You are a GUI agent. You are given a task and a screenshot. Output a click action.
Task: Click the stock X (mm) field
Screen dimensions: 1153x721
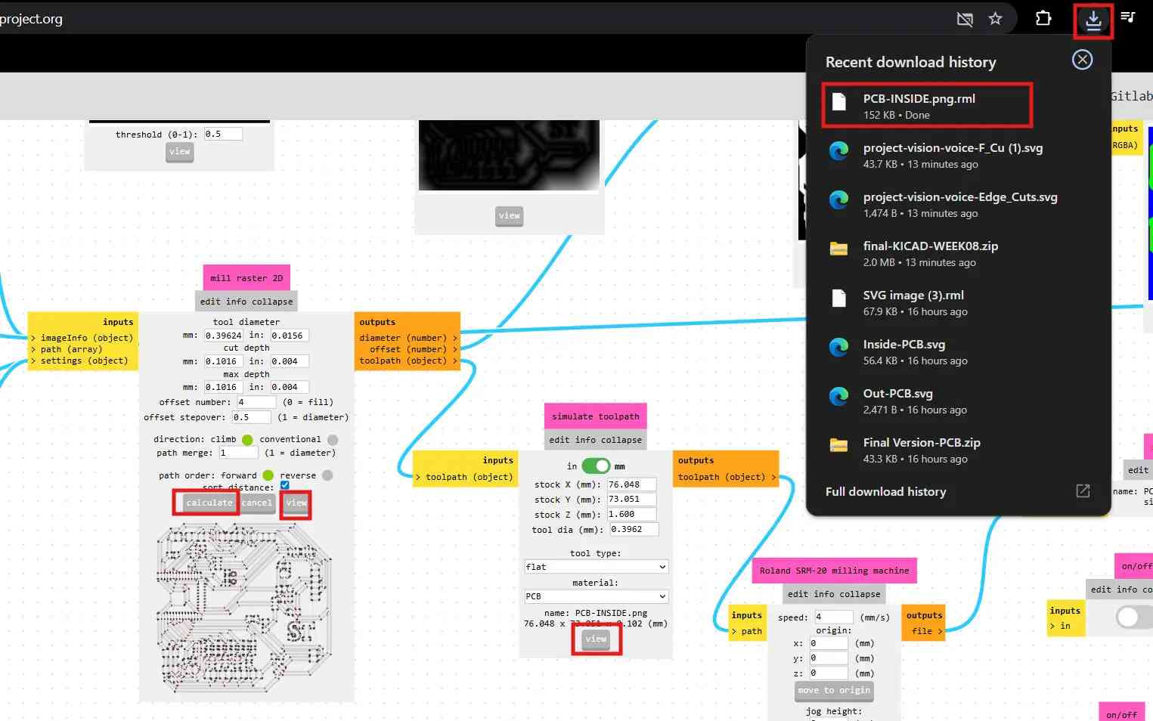631,484
